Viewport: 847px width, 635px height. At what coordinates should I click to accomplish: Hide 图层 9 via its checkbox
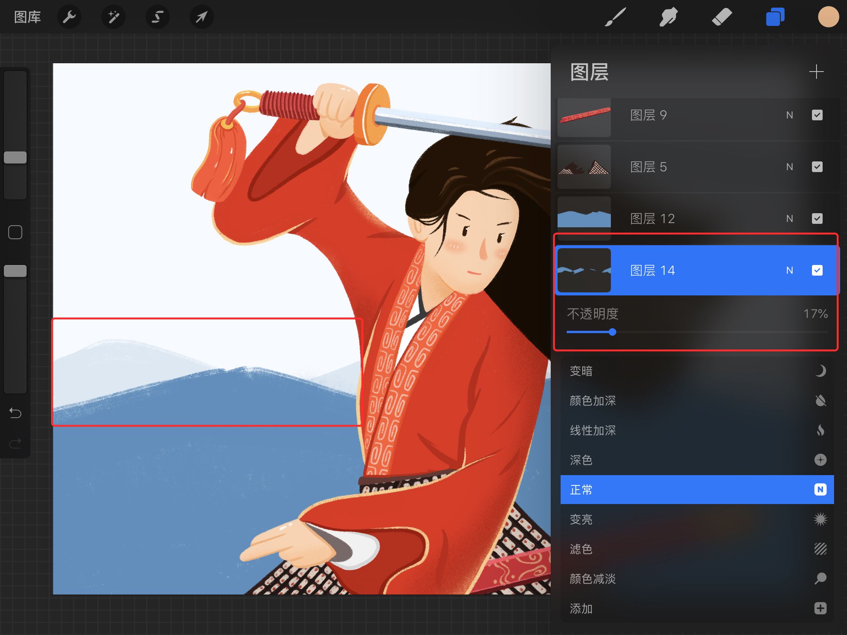point(817,115)
